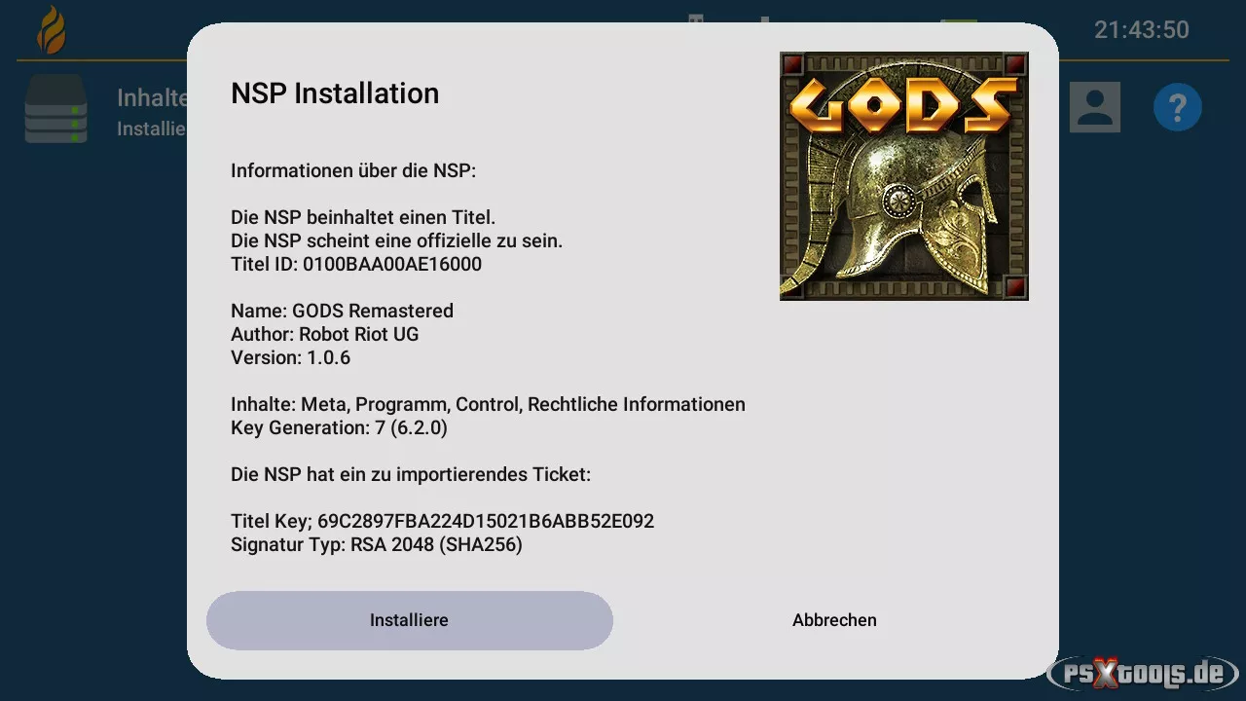Screen dimensions: 1246x701
Task: Open the user account icon
Action: pos(1095,107)
